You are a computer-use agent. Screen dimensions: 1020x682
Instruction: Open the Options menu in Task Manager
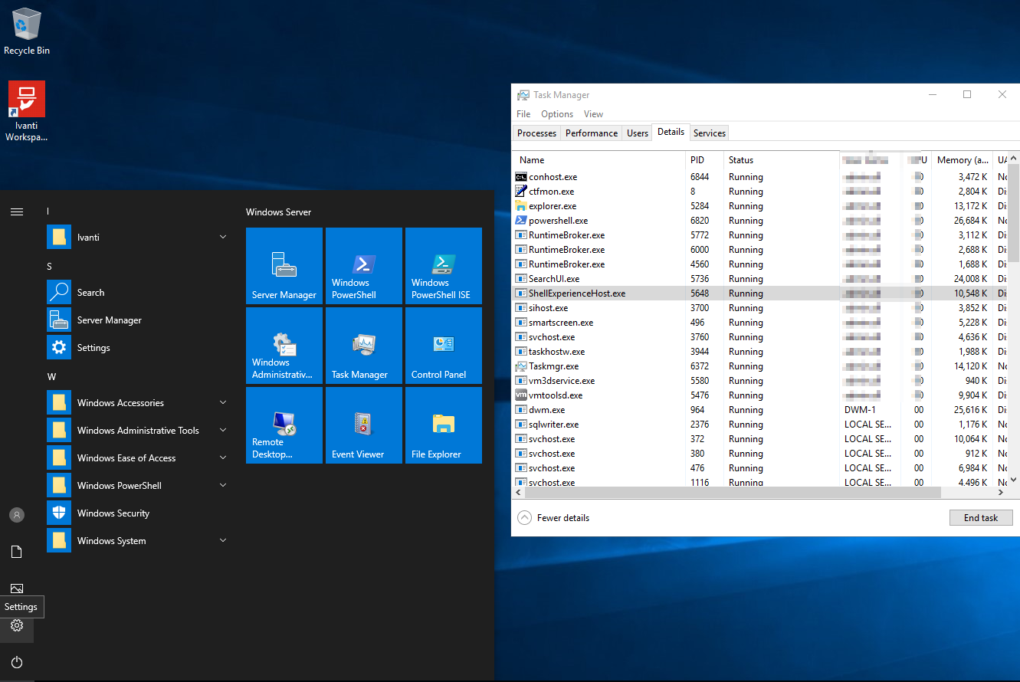[556, 113]
